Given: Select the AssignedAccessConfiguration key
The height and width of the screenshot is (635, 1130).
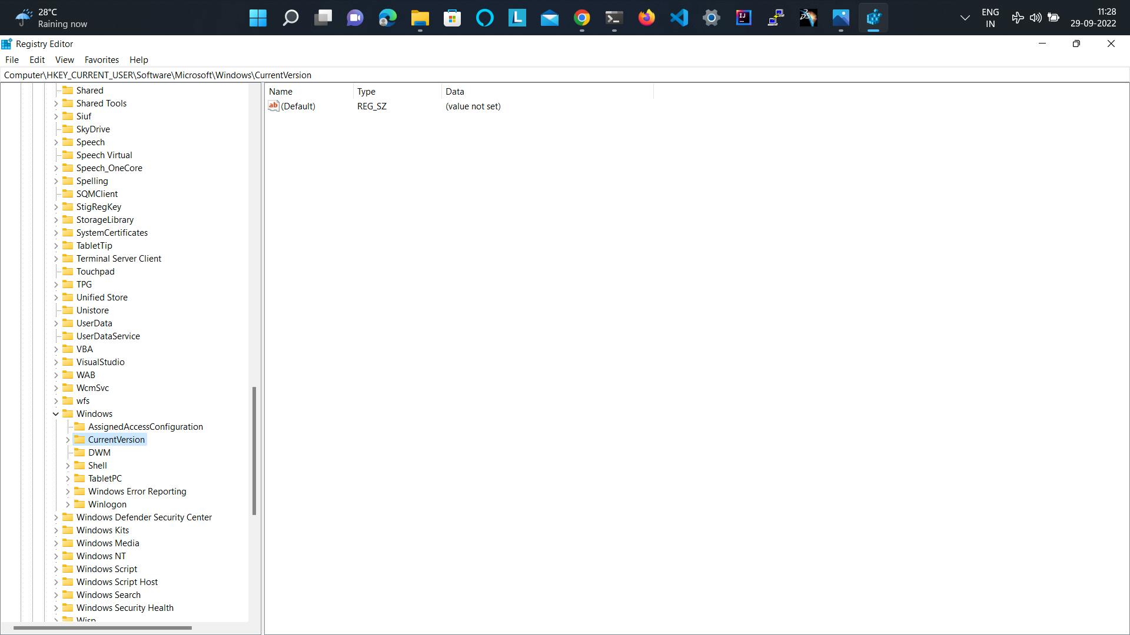Looking at the screenshot, I should (x=145, y=427).
